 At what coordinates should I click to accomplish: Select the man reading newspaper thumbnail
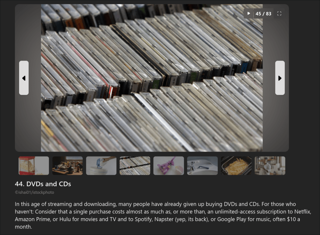pos(270,166)
